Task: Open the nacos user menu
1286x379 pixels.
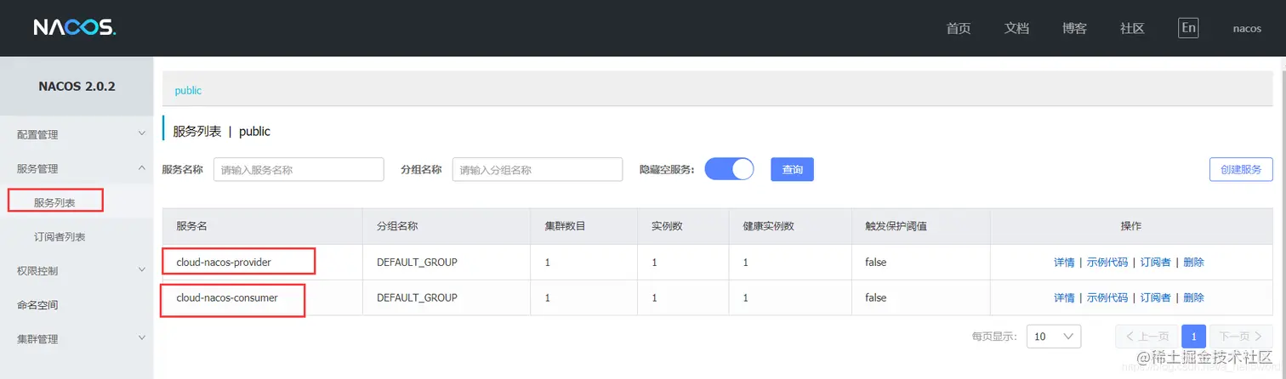Action: [x=1247, y=28]
